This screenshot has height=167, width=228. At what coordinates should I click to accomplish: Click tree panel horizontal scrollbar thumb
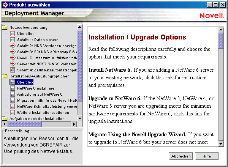tap(25, 124)
